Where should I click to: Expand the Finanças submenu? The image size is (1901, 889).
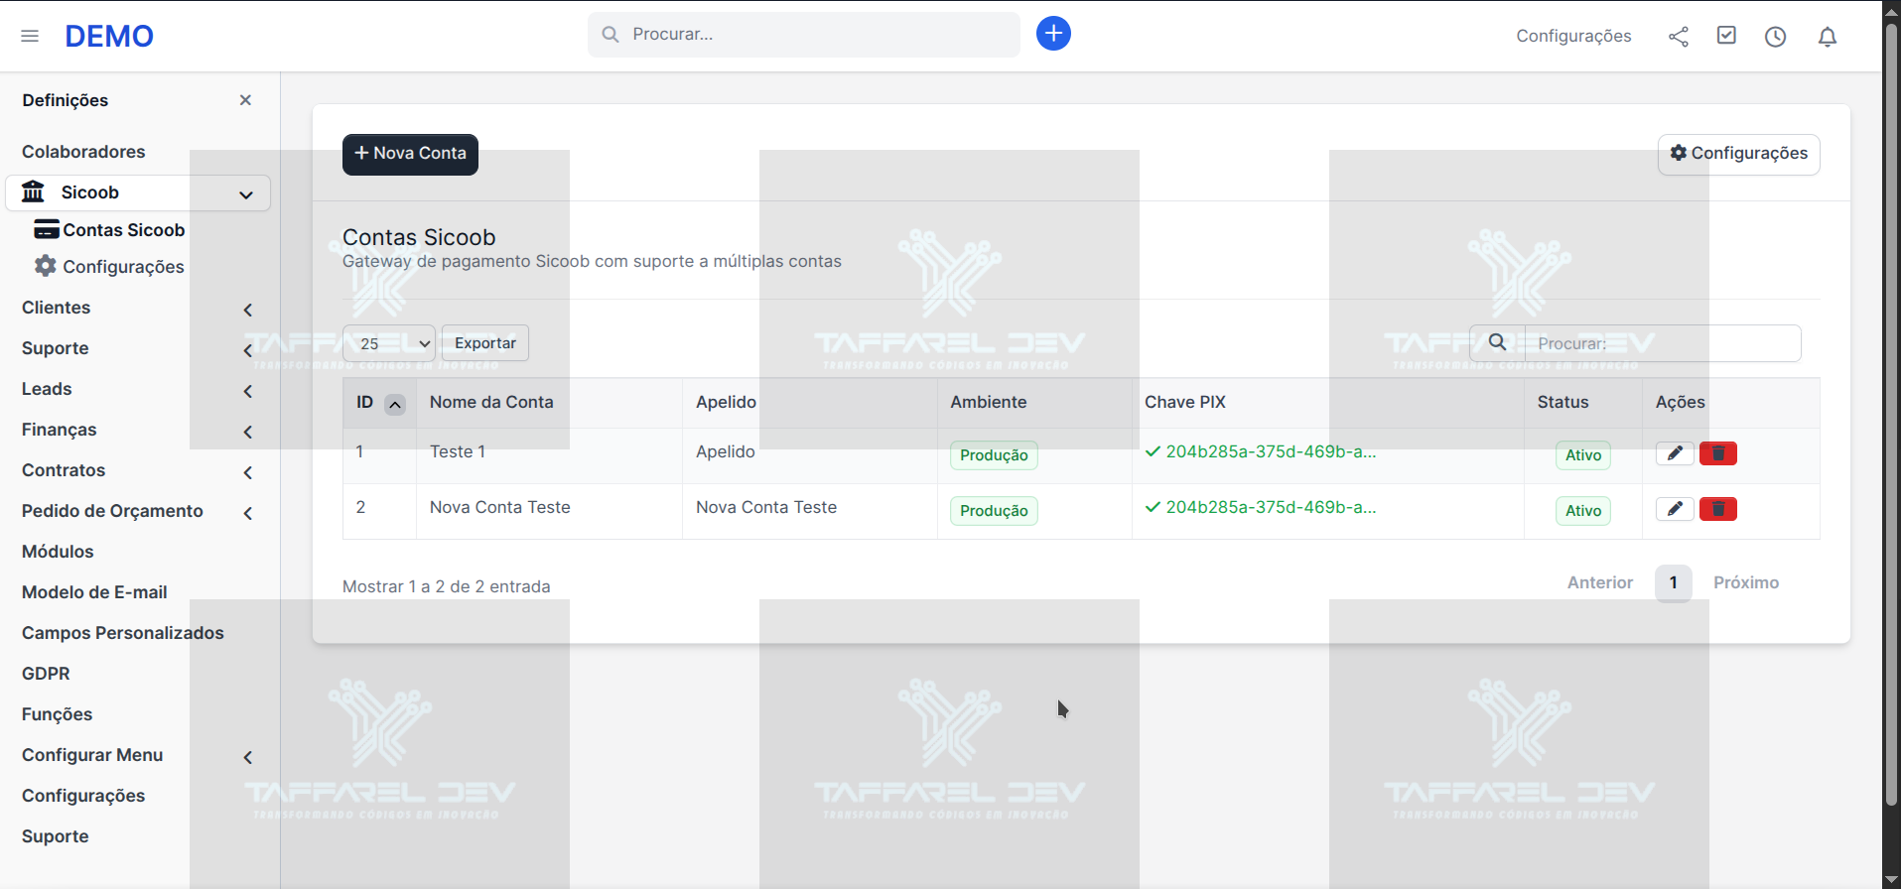coord(248,432)
